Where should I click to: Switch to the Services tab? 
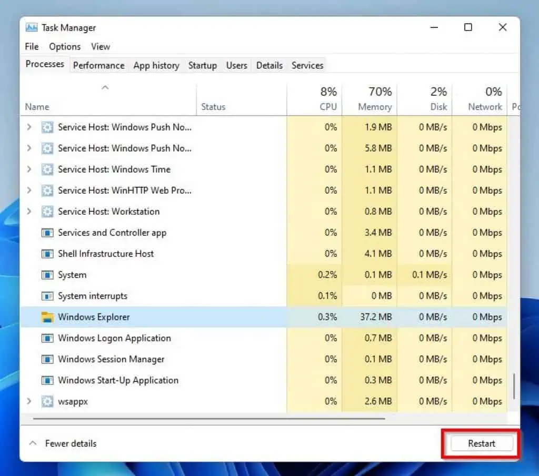point(307,65)
